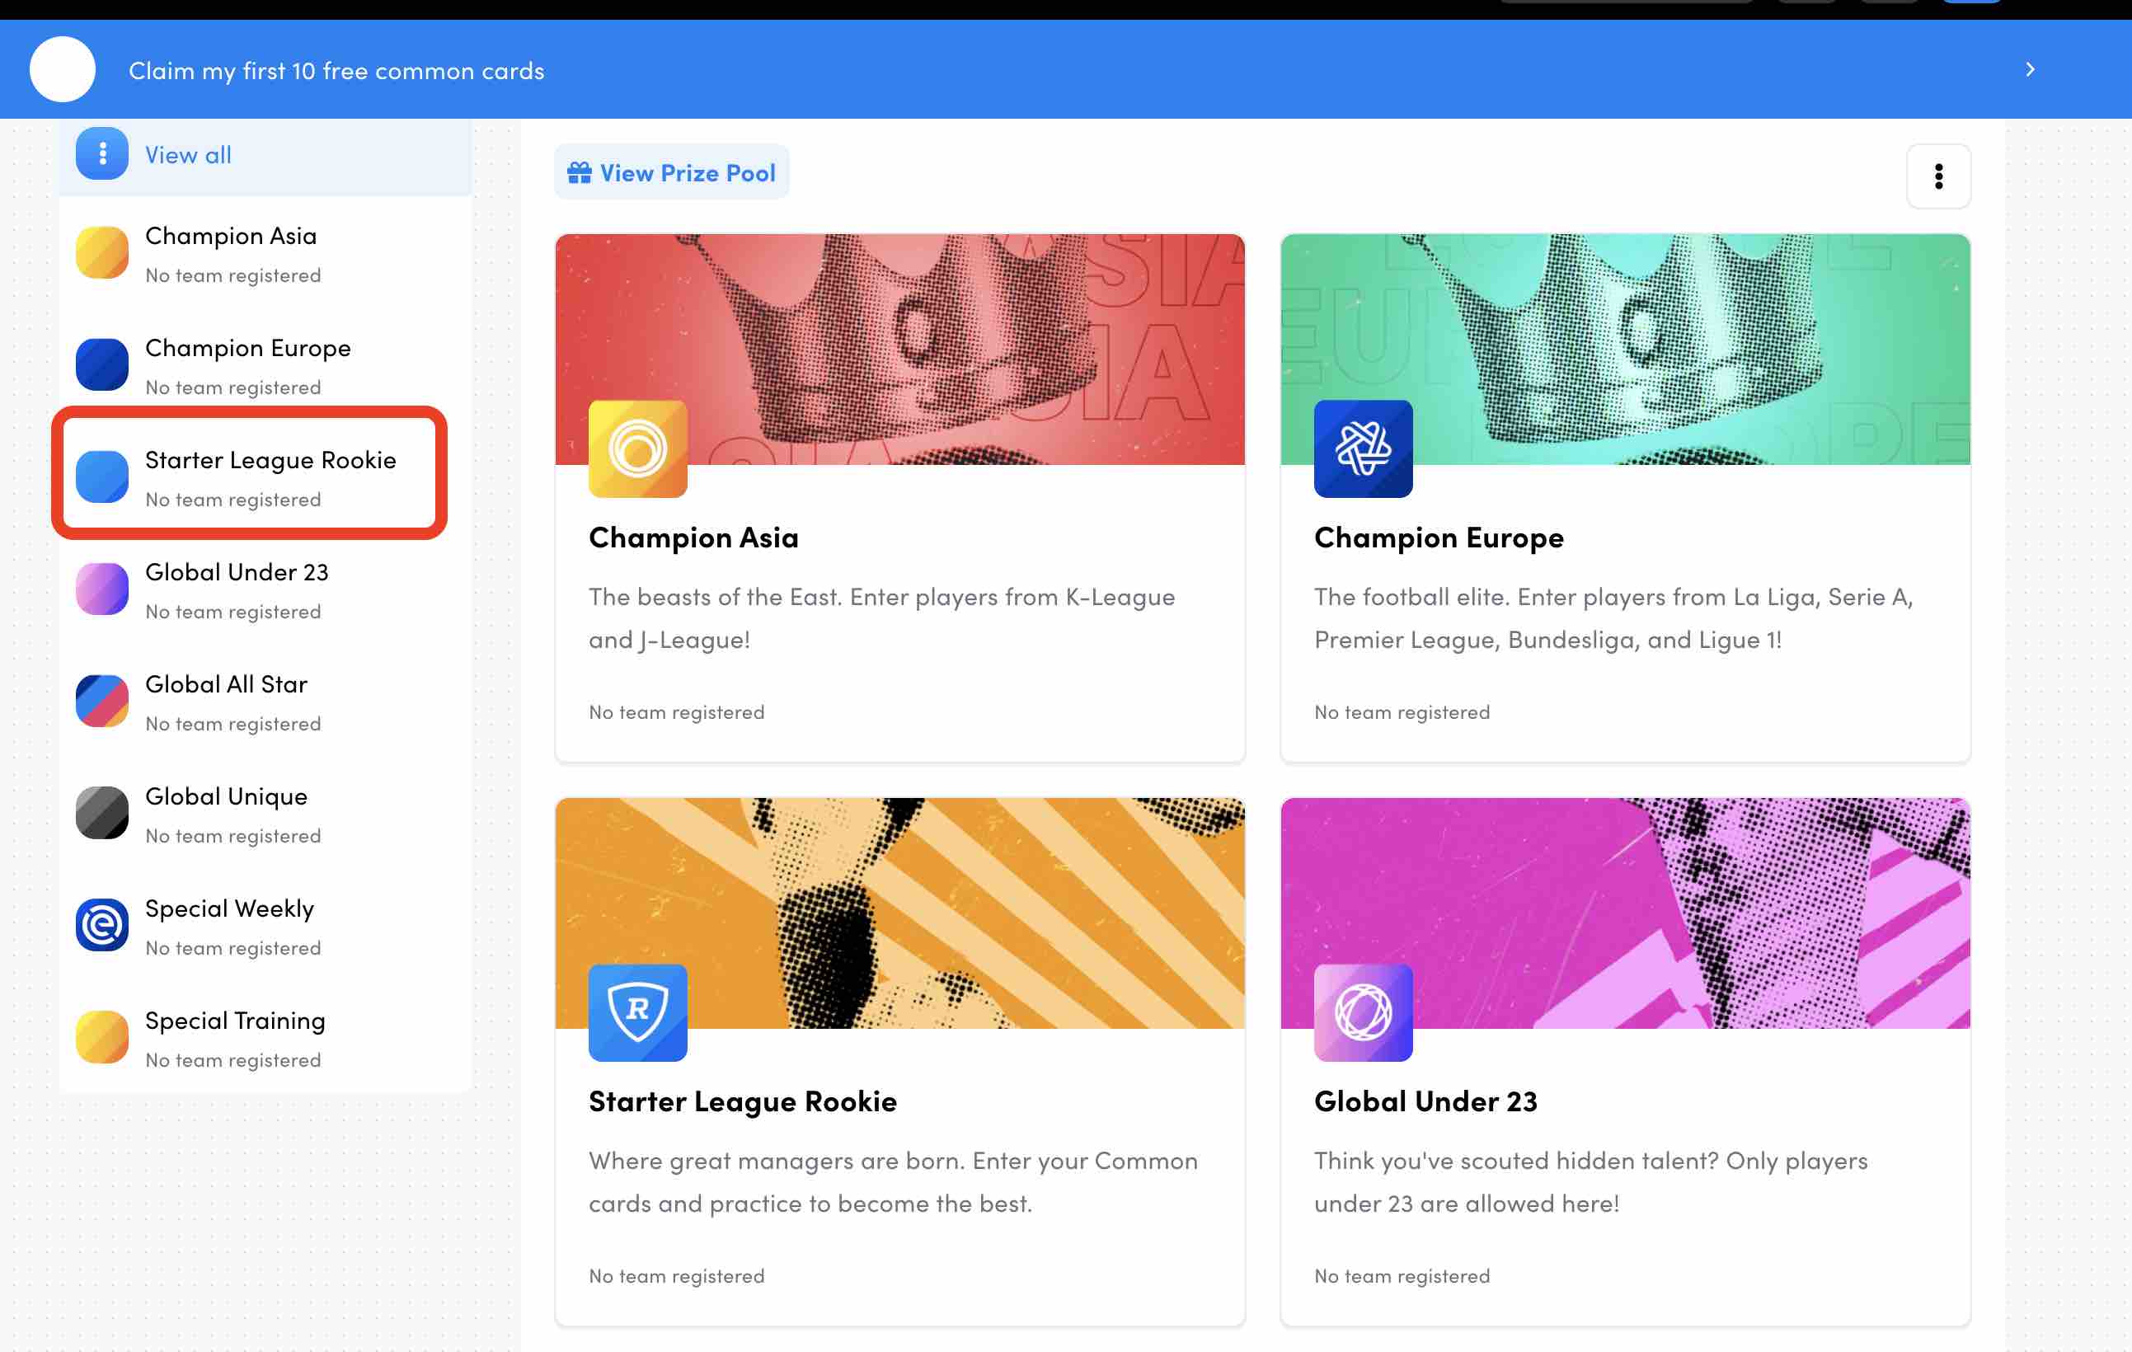The width and height of the screenshot is (2132, 1352).
Task: Select Champion Asia in the sidebar list
Action: click(x=265, y=254)
